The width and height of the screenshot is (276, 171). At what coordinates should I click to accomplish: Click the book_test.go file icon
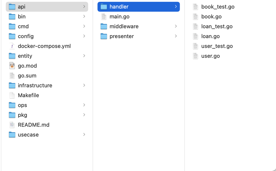pos(195,7)
